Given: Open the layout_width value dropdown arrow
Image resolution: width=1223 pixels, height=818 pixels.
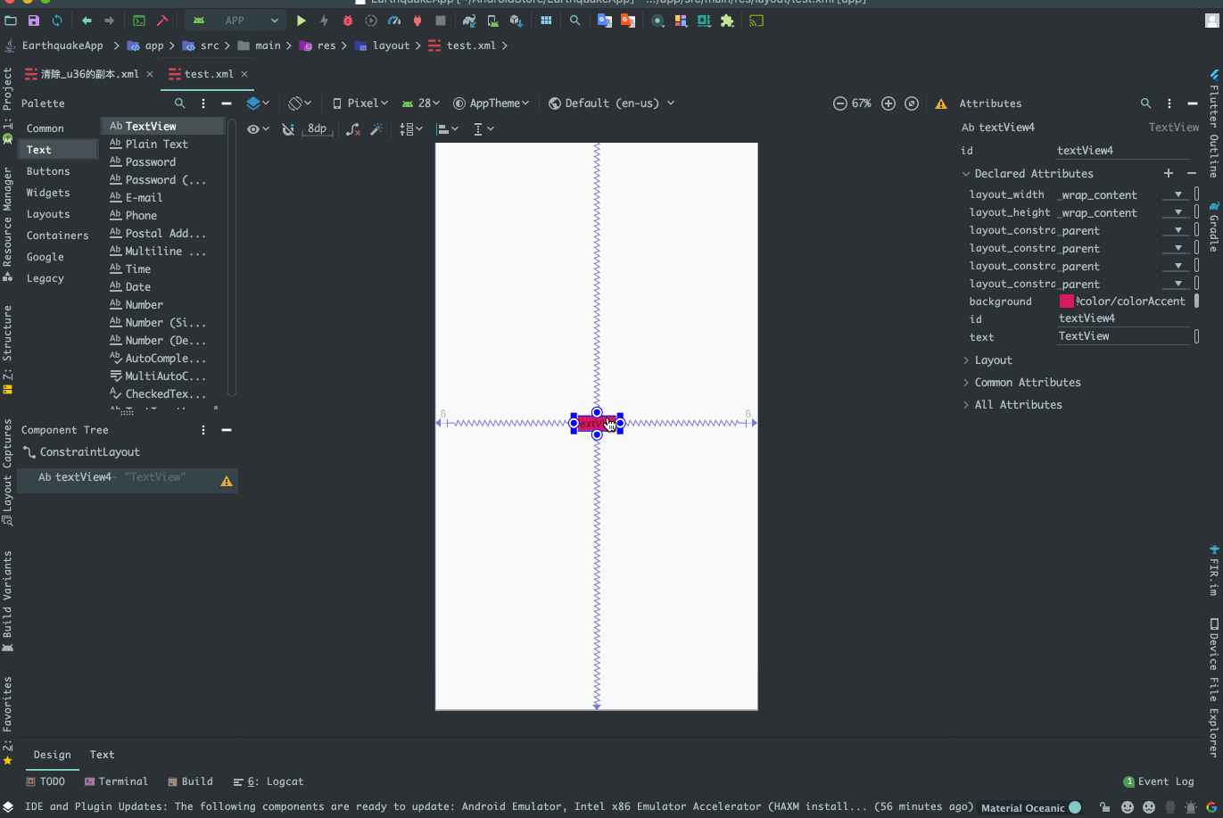Looking at the screenshot, I should pyautogui.click(x=1178, y=194).
